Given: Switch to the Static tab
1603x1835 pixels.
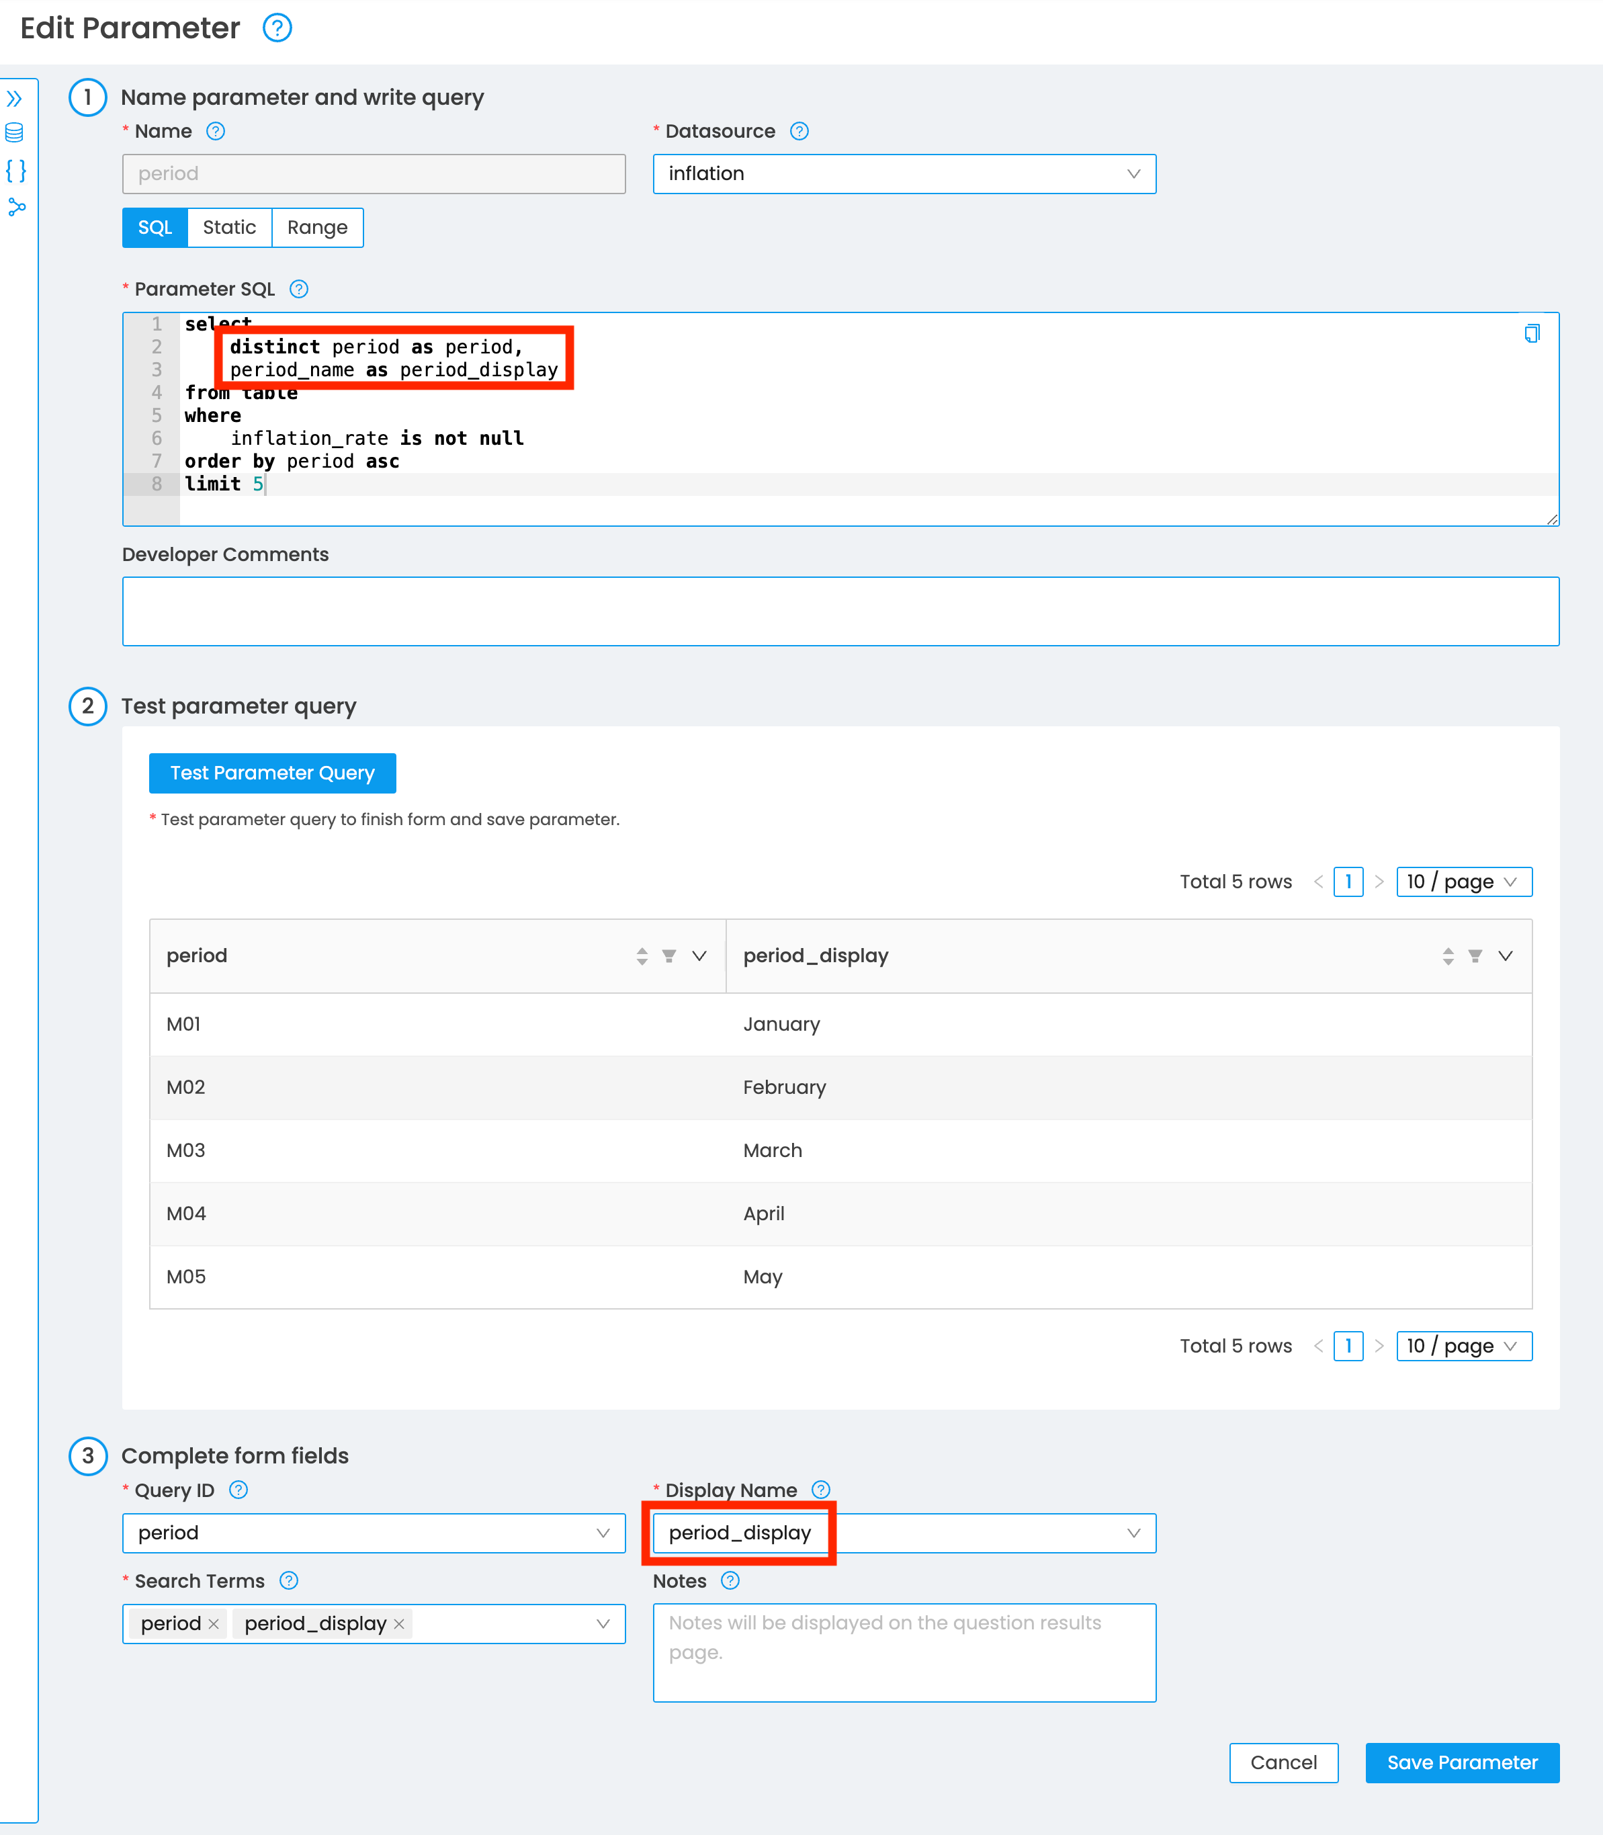Looking at the screenshot, I should 229,228.
